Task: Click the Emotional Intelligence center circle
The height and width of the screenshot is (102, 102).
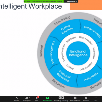Action: coord(78,53)
